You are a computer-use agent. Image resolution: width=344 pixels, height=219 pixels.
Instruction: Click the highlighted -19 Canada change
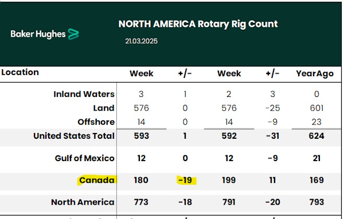185,180
